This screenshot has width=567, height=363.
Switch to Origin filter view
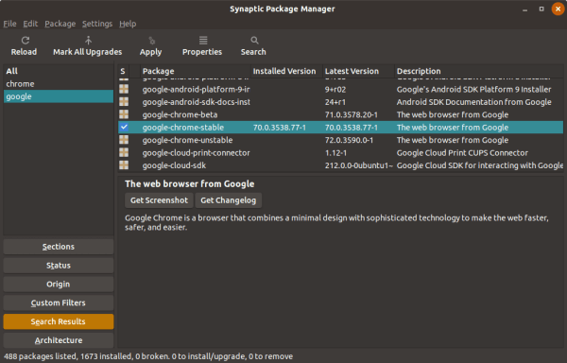coord(59,285)
